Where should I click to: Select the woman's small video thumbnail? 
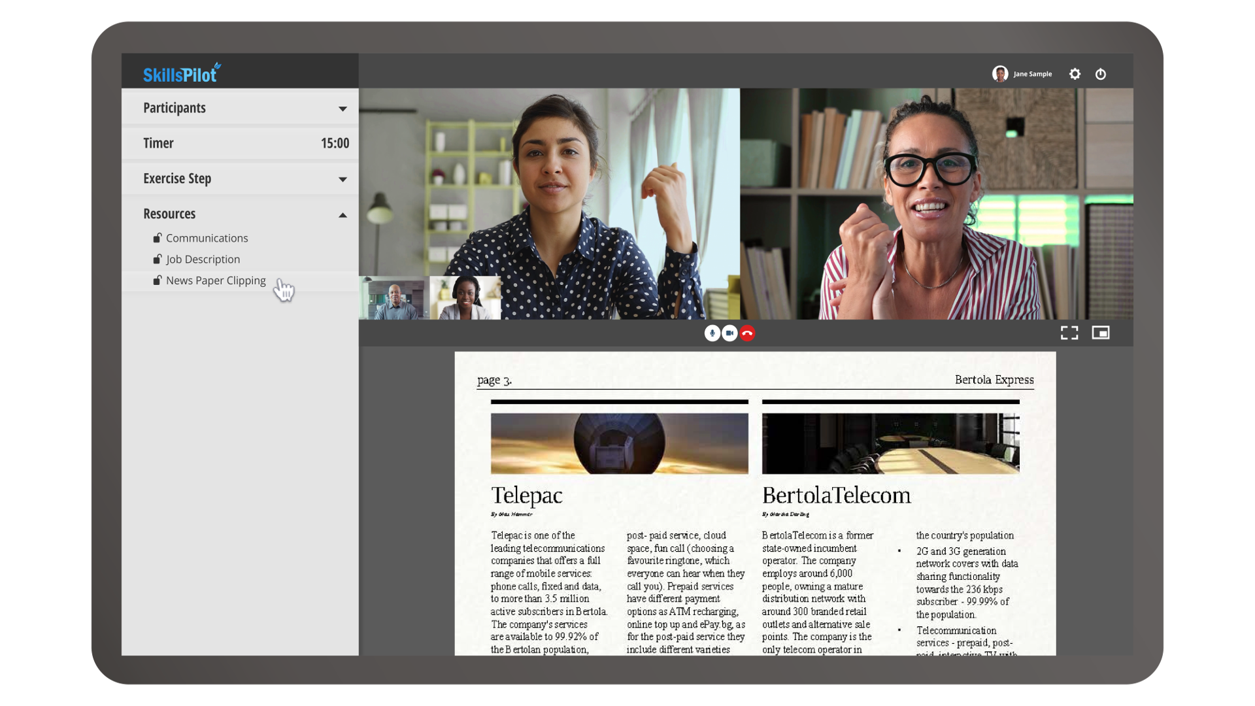coord(465,299)
